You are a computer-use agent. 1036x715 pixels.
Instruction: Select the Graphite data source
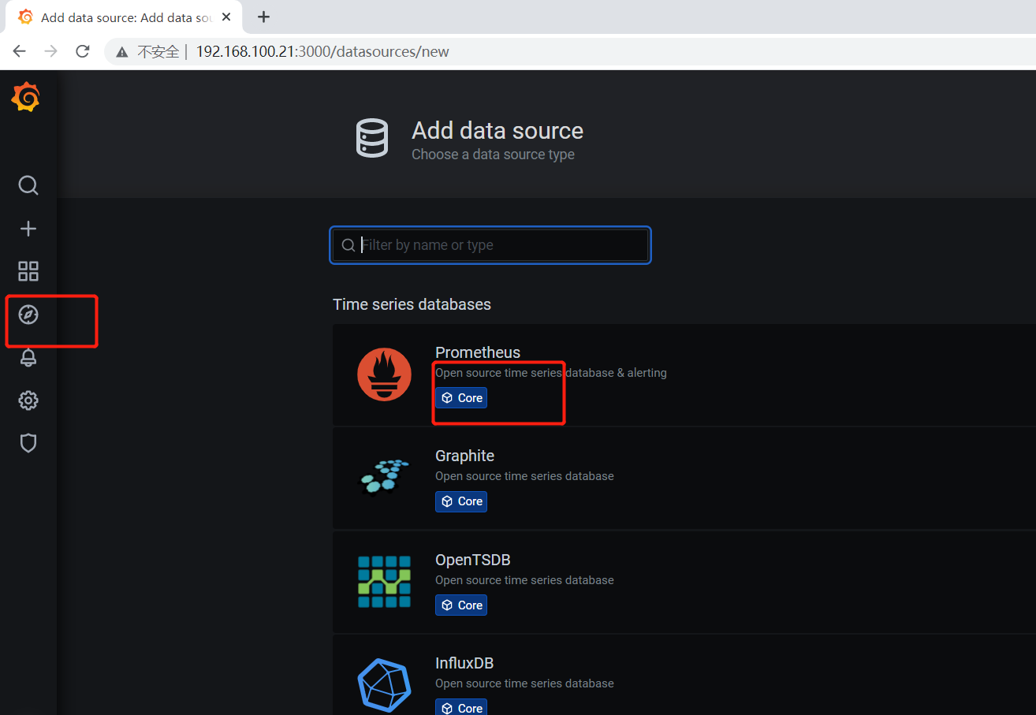click(x=684, y=478)
